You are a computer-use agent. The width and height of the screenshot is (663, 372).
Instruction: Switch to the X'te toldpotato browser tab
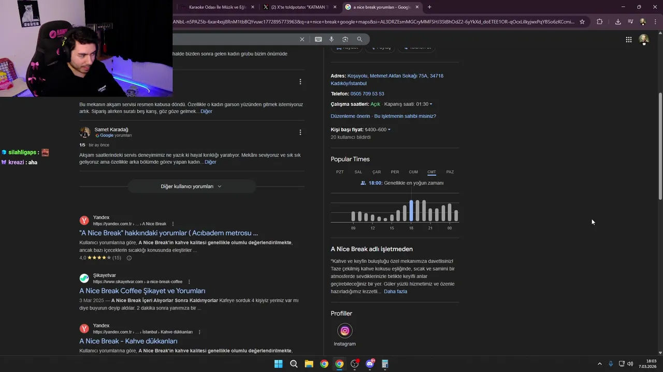(x=299, y=7)
